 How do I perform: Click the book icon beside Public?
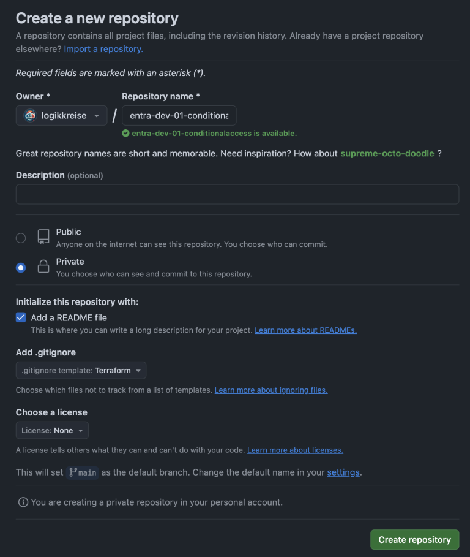[42, 237]
